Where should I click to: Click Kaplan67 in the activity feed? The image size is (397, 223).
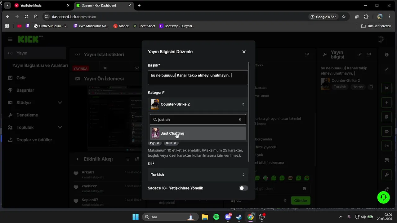[x=90, y=200]
